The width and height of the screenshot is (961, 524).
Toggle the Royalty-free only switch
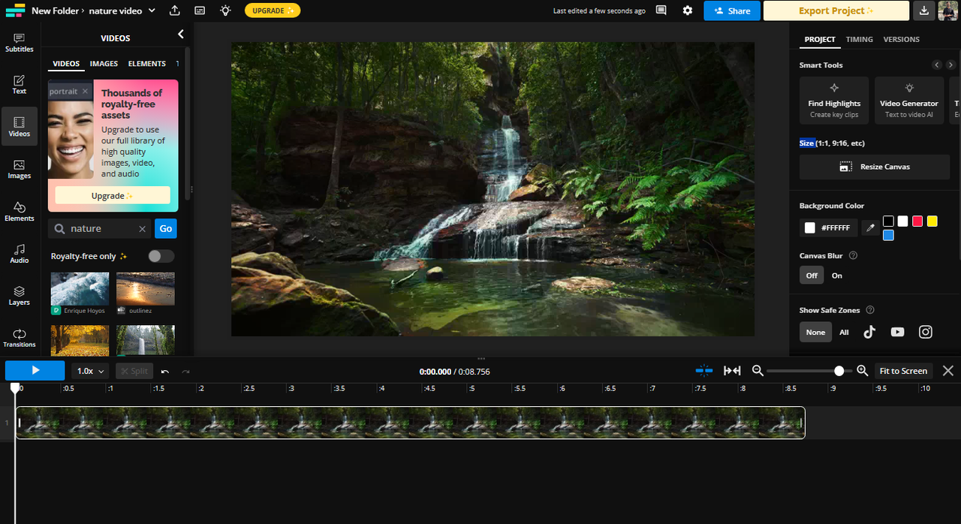(x=161, y=256)
